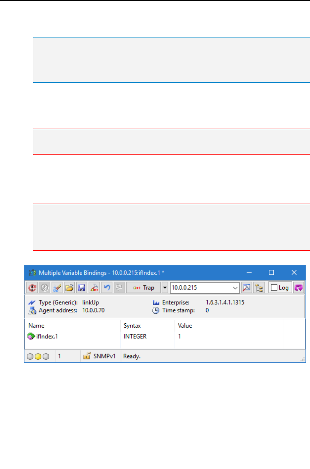Screen dimensions: 310x469
Task: Save bindings with the floppy disk icon
Action: [x=82, y=287]
